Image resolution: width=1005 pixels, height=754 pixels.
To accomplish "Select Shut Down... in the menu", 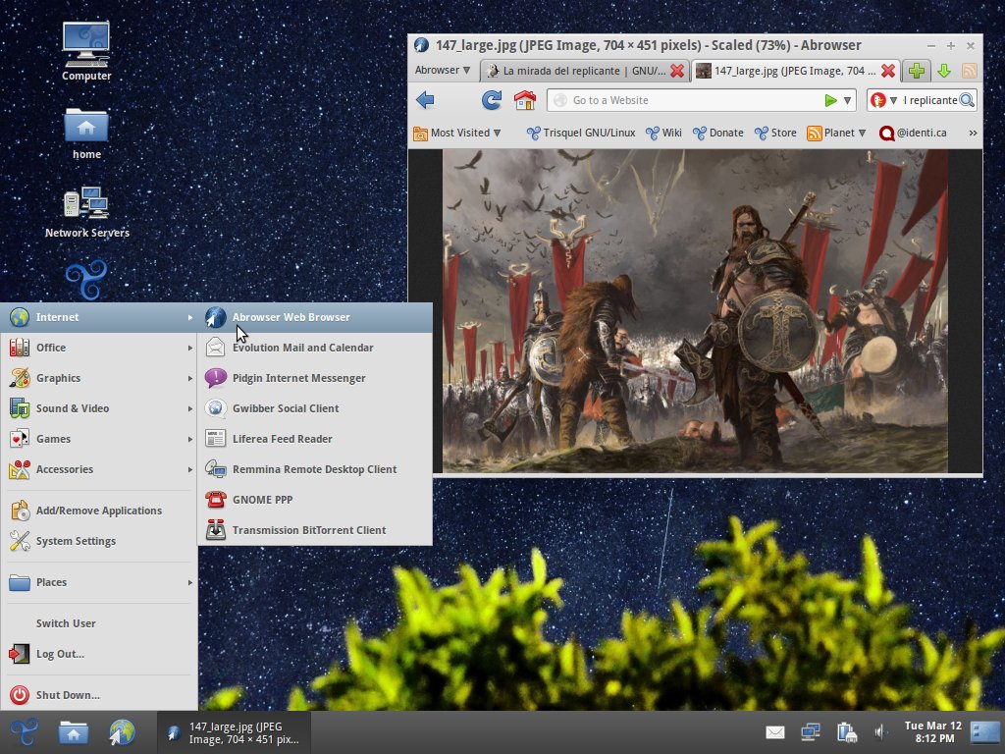I will pos(99,695).
